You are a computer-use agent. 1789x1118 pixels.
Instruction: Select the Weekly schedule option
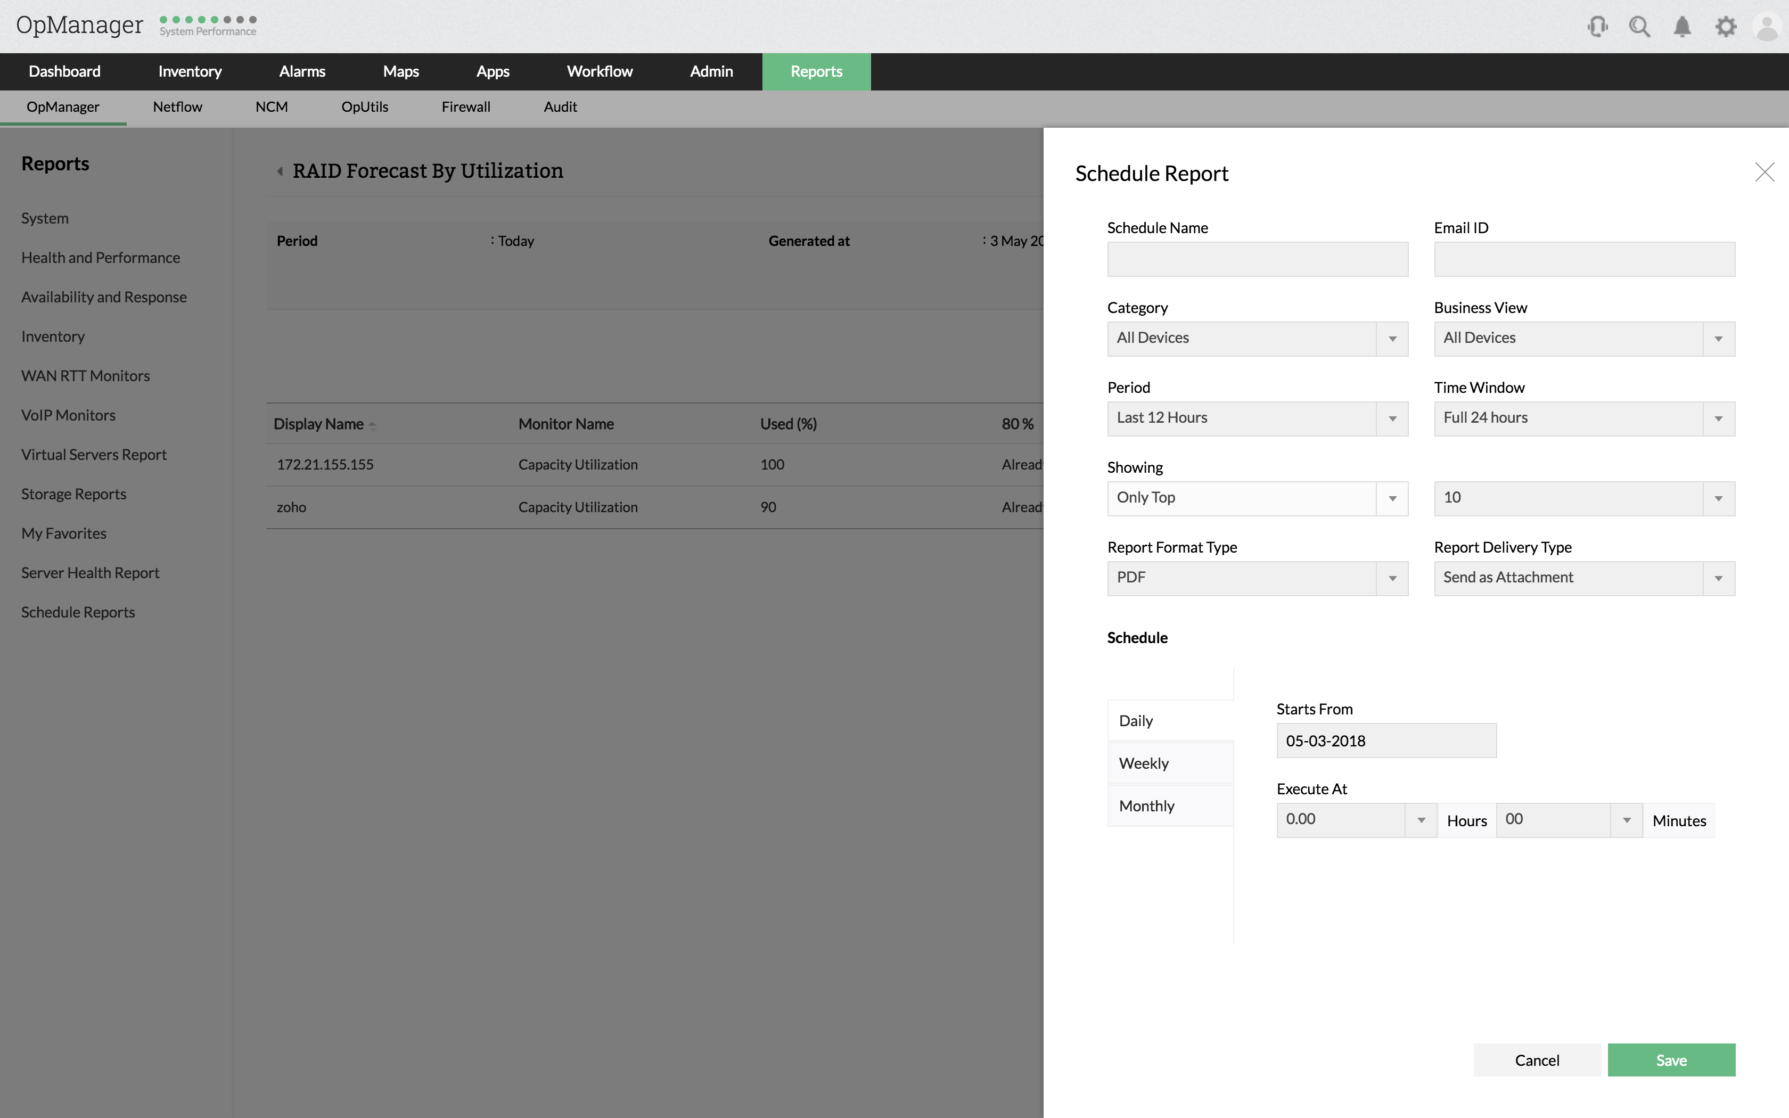[x=1169, y=763]
